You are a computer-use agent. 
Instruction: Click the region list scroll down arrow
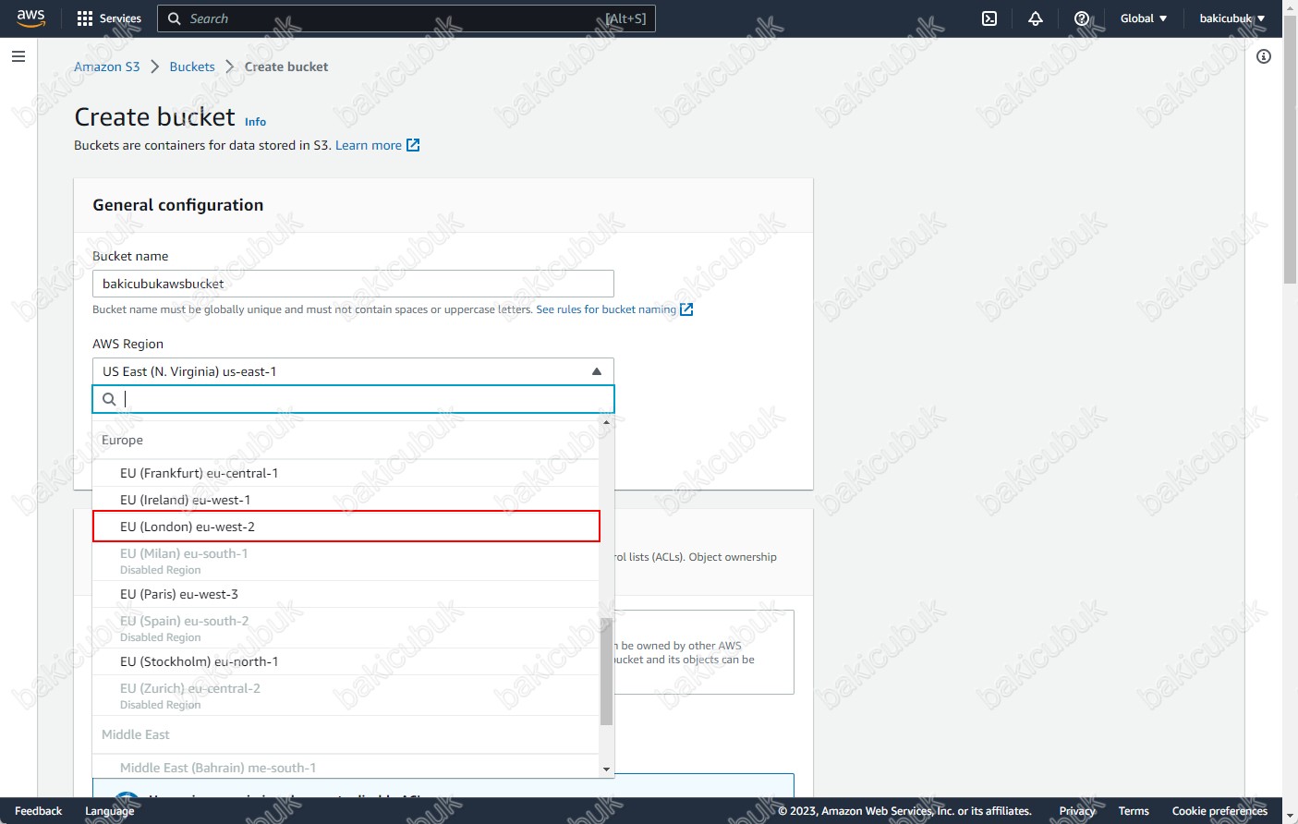click(x=606, y=769)
